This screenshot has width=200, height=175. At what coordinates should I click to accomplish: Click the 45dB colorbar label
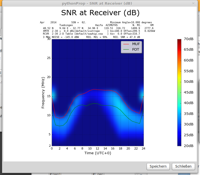coord(189,92)
